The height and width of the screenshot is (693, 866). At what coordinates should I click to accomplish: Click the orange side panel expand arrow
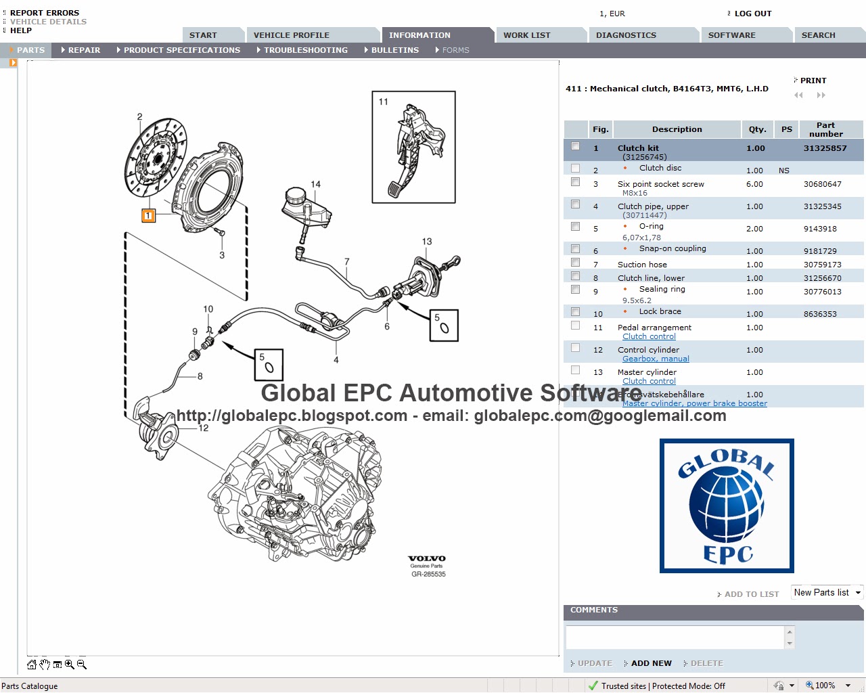(13, 62)
